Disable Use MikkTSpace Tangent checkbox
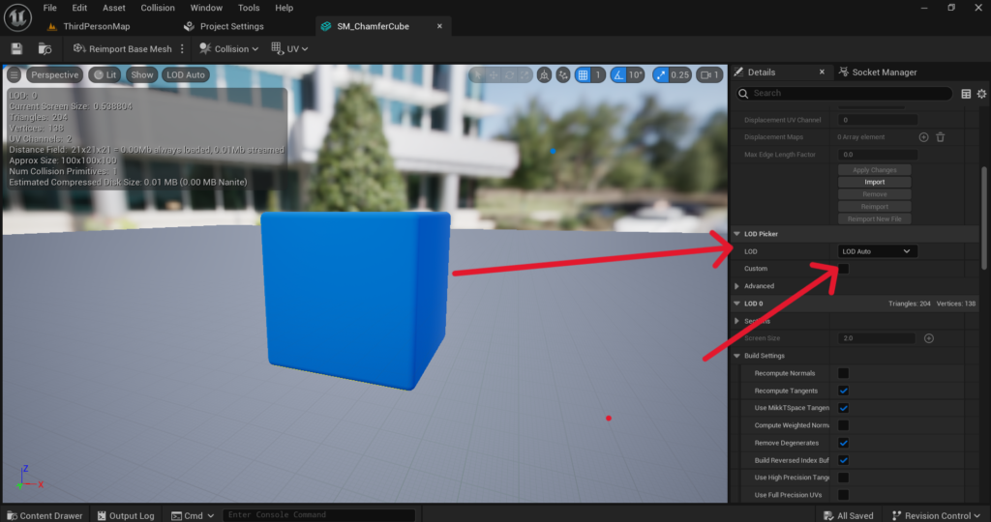The width and height of the screenshot is (991, 522). click(x=844, y=408)
